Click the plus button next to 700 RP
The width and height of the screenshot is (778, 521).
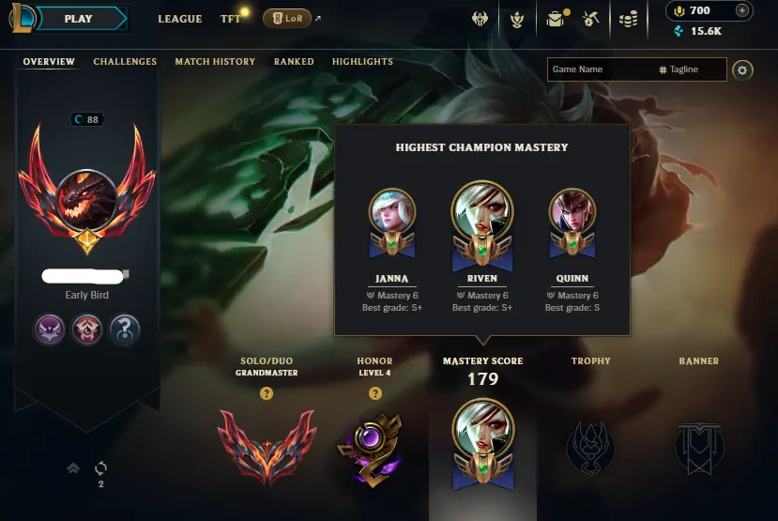tap(741, 10)
